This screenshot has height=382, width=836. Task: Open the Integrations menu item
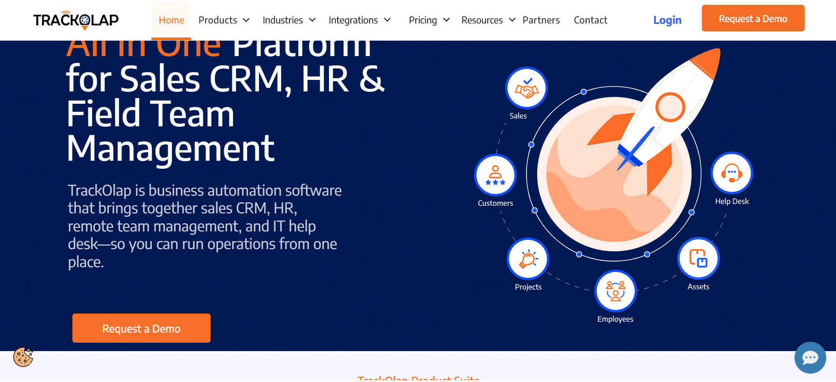point(353,20)
